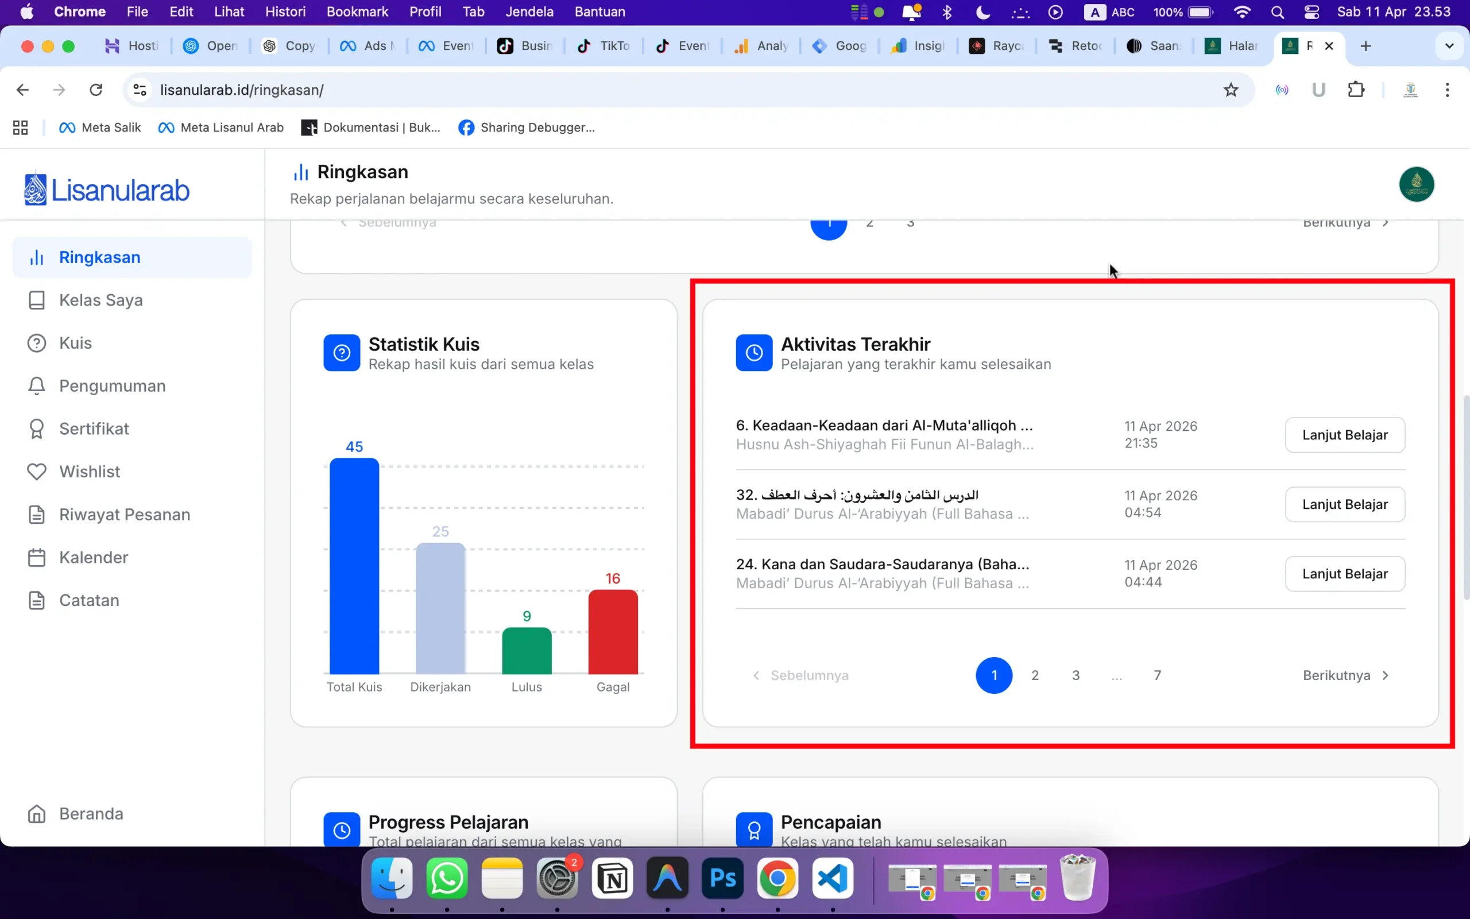
Task: Expand Chrome tab search dropdown
Action: 1449,45
